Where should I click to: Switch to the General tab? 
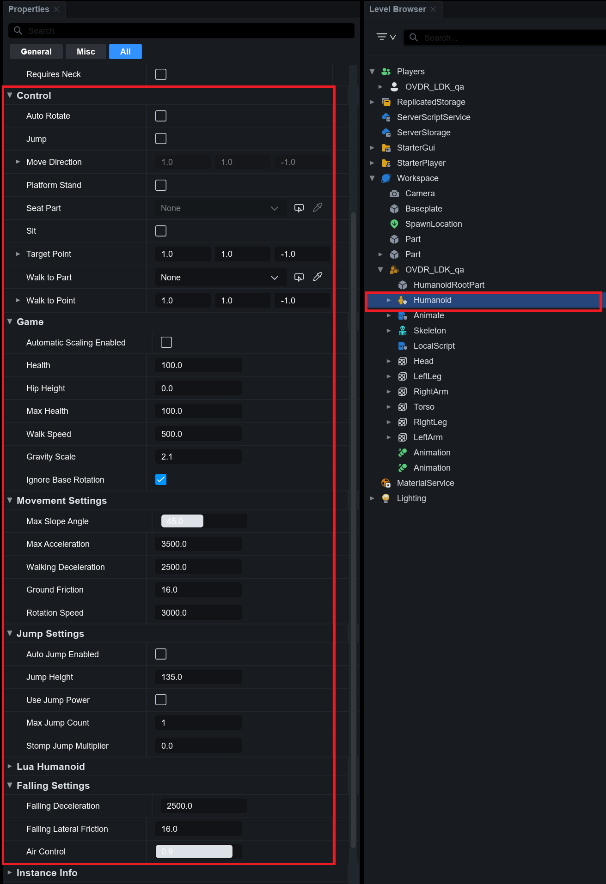coord(36,52)
